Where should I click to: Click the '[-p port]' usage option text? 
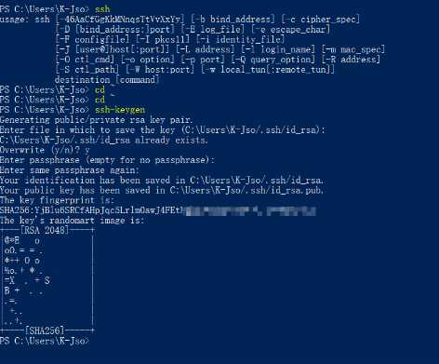click(x=203, y=60)
